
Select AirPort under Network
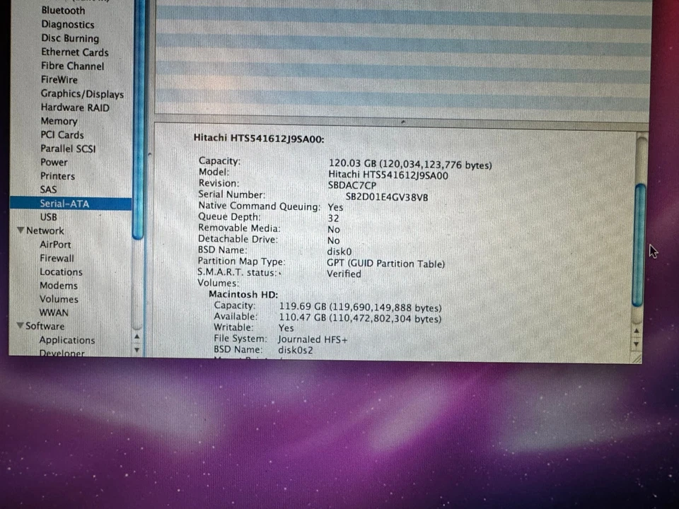[55, 244]
